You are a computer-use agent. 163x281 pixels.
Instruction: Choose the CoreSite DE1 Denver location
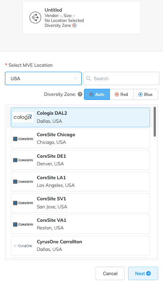click(x=80, y=160)
